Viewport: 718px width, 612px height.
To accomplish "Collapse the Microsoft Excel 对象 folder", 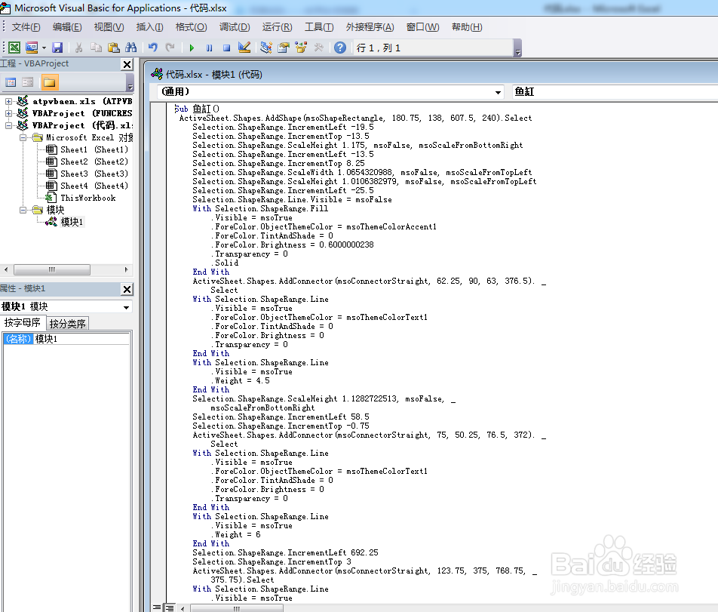I will click(23, 137).
